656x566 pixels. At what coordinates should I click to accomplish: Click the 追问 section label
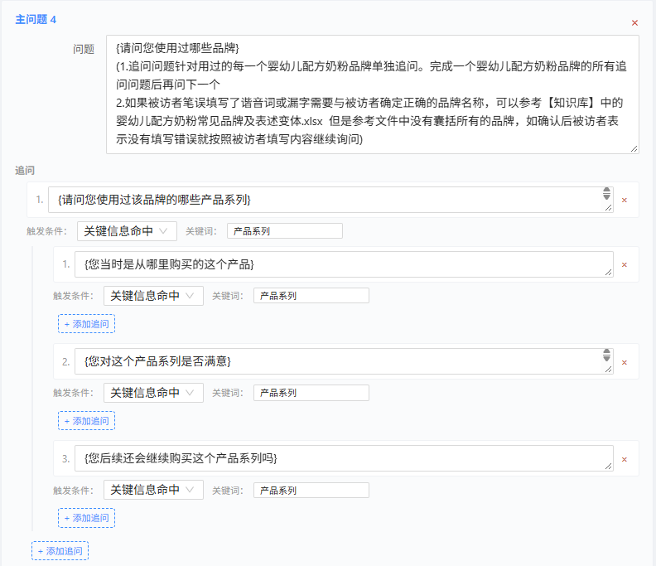(25, 171)
